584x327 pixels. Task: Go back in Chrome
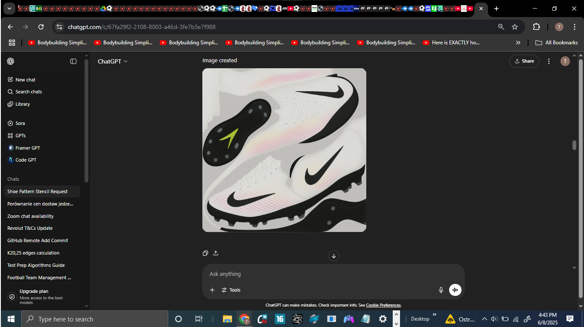(x=10, y=27)
